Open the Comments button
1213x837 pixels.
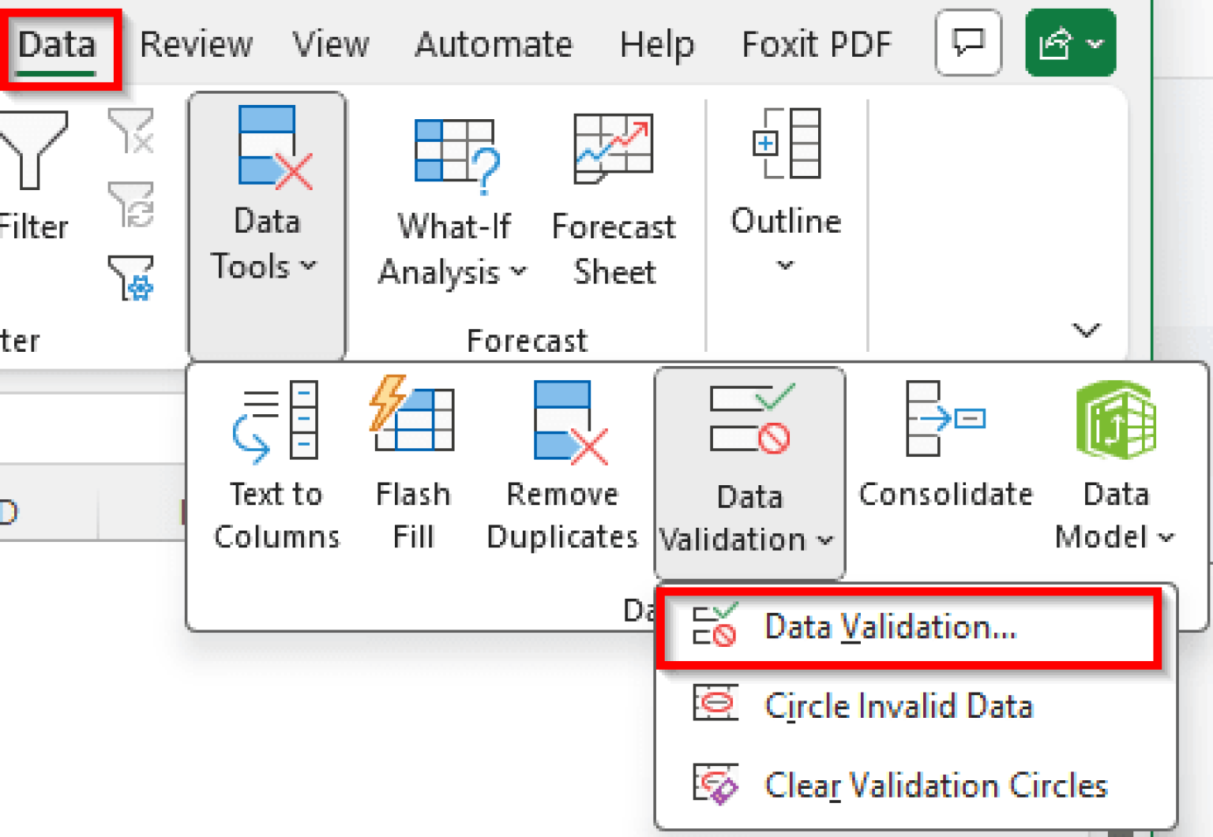[x=968, y=43]
